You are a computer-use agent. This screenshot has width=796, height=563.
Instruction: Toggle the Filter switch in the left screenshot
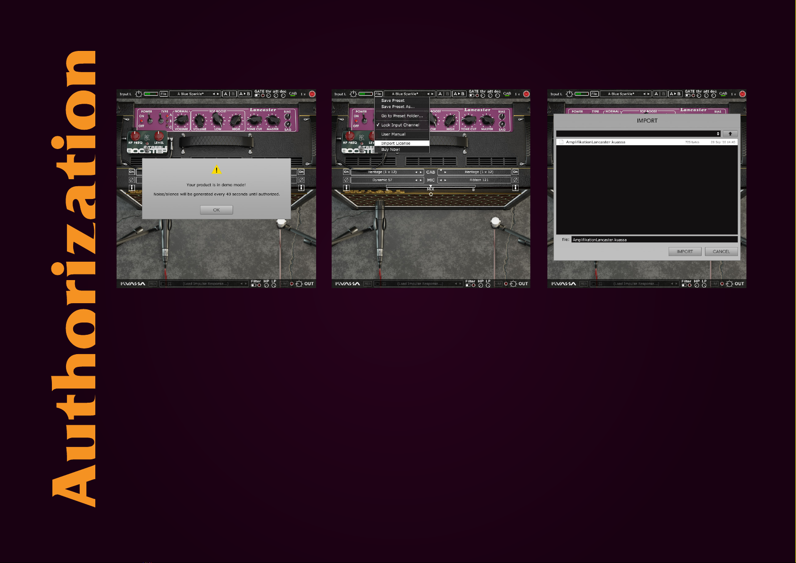[253, 285]
